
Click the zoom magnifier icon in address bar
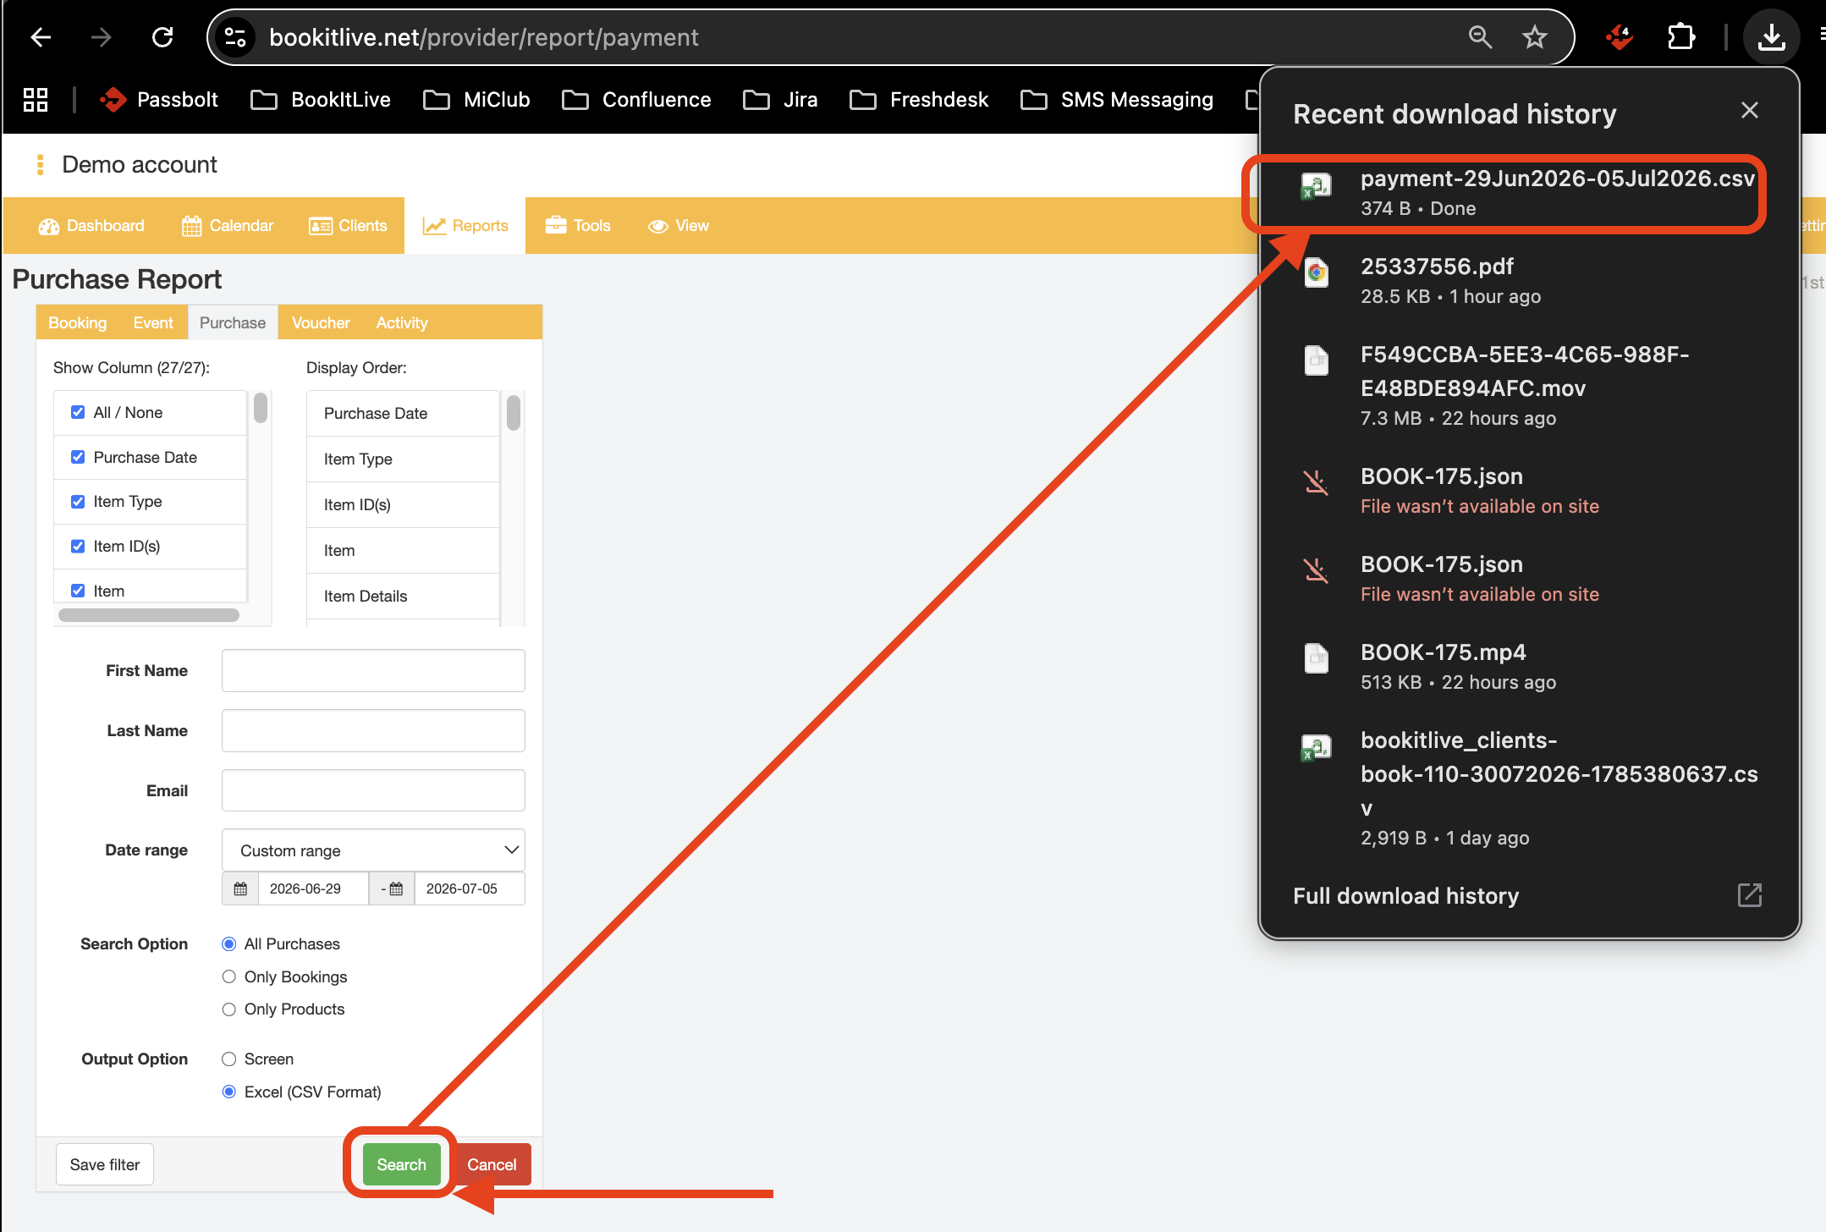[x=1480, y=37]
